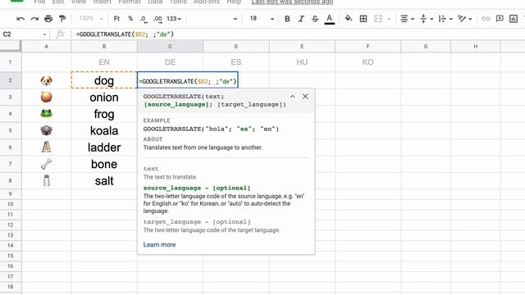Viewport: 525px width, 295px height.
Task: Select the EN header cell
Action: (x=104, y=62)
